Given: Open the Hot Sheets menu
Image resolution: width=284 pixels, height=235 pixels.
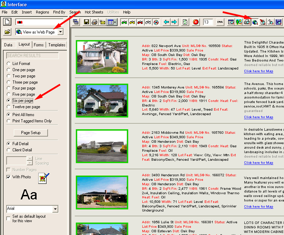Looking at the screenshot, I should (x=94, y=12).
